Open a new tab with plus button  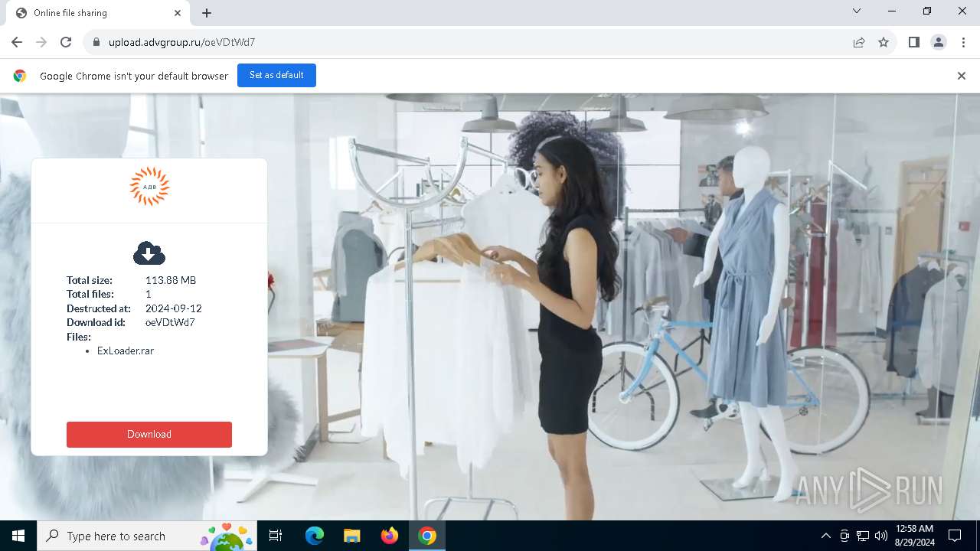[207, 13]
